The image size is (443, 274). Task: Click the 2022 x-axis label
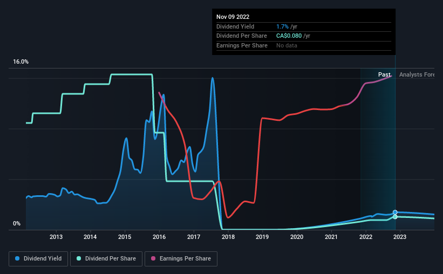point(366,237)
